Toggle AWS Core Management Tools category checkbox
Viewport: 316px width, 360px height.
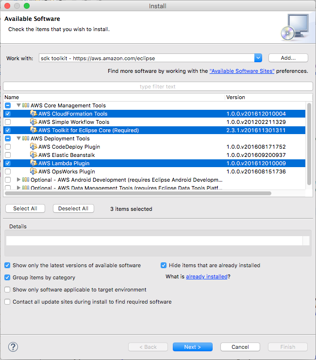tap(8, 105)
